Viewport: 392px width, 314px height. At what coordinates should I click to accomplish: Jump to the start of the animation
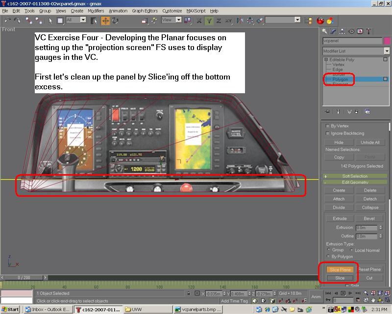pyautogui.click(x=328, y=293)
